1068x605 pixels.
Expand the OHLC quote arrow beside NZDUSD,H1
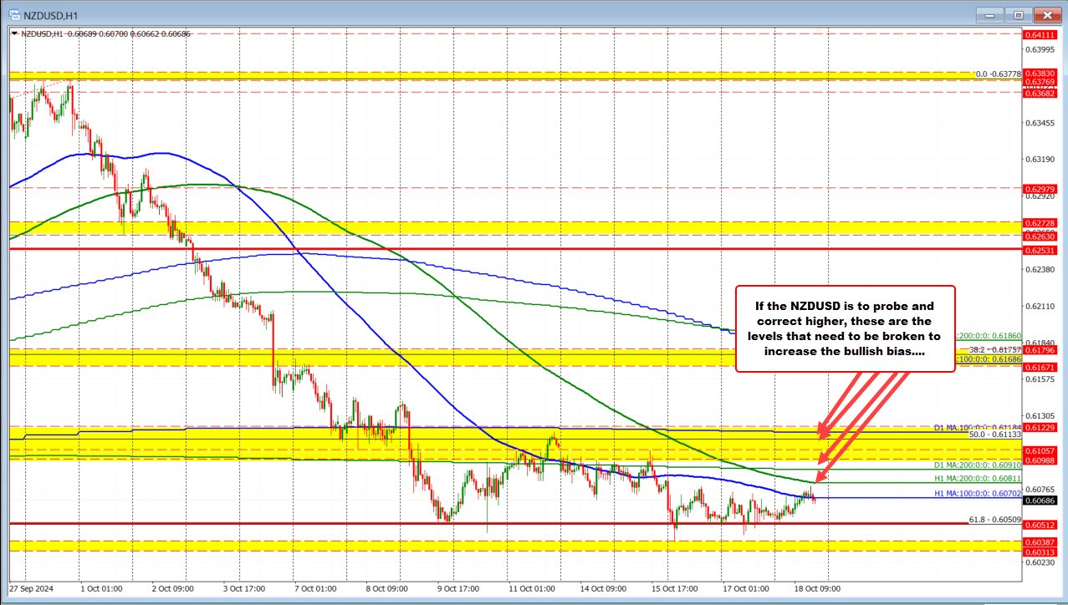coord(14,34)
